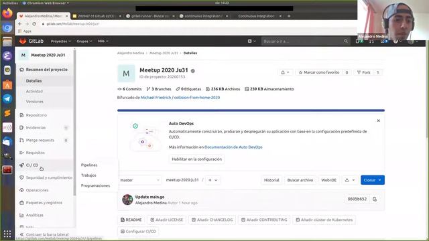Reload the page in Chromium
Viewport: 429px width, 241px height.
[34, 24]
